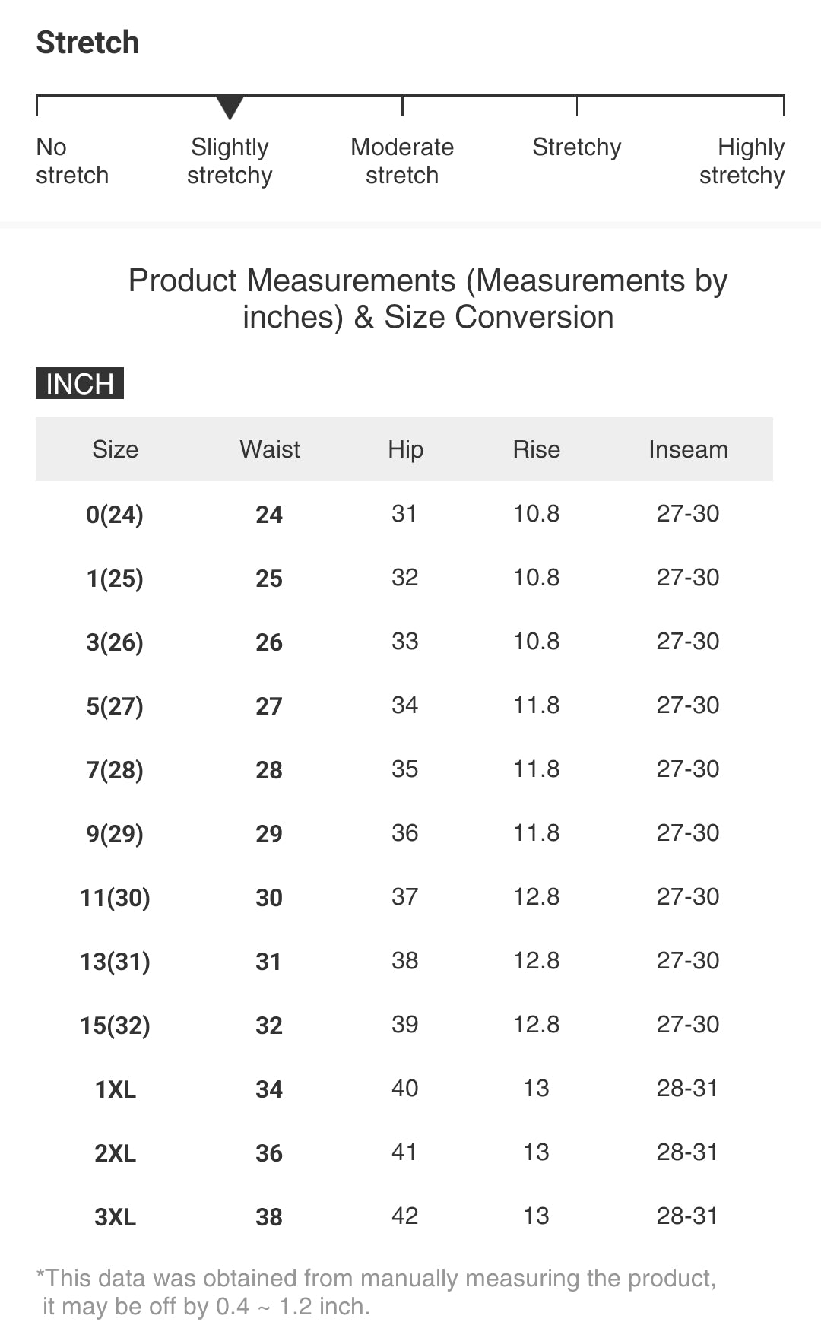821x1341 pixels.
Task: Click the 'Highly stretchy' scale label
Action: 743,160
